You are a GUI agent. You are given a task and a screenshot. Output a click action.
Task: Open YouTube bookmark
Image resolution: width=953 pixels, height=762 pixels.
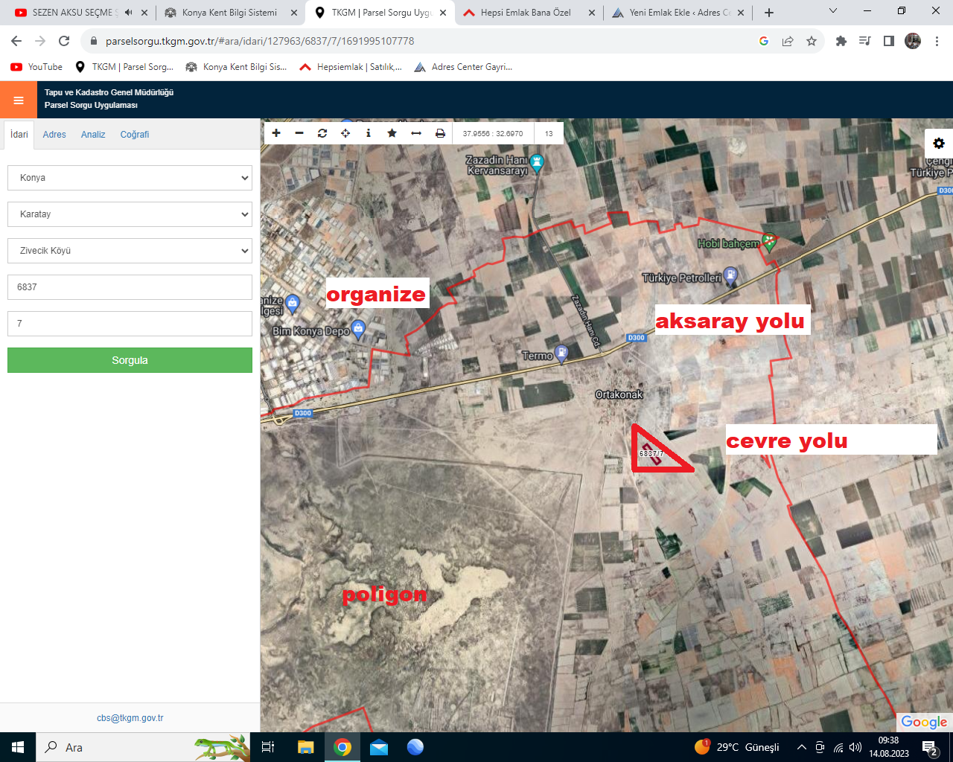pyautogui.click(x=36, y=67)
